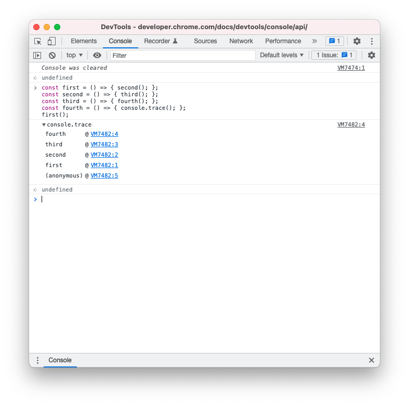Follow second frame link VM7482:2

coord(104,155)
